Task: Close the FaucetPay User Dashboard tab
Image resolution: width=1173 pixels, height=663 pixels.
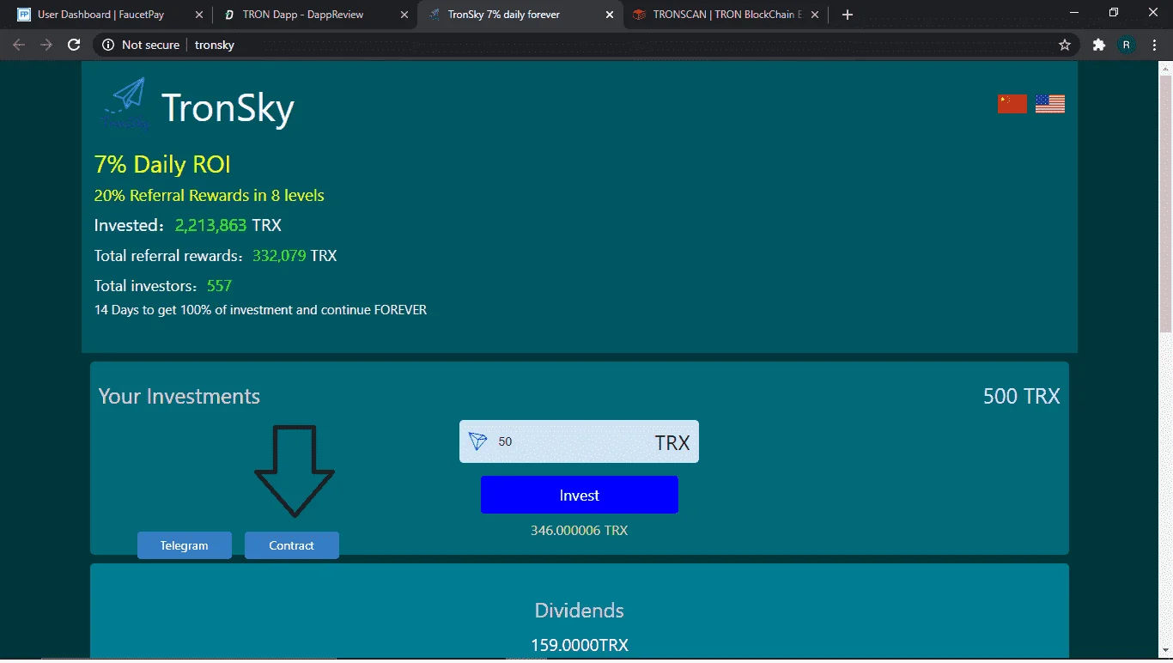Action: (198, 15)
